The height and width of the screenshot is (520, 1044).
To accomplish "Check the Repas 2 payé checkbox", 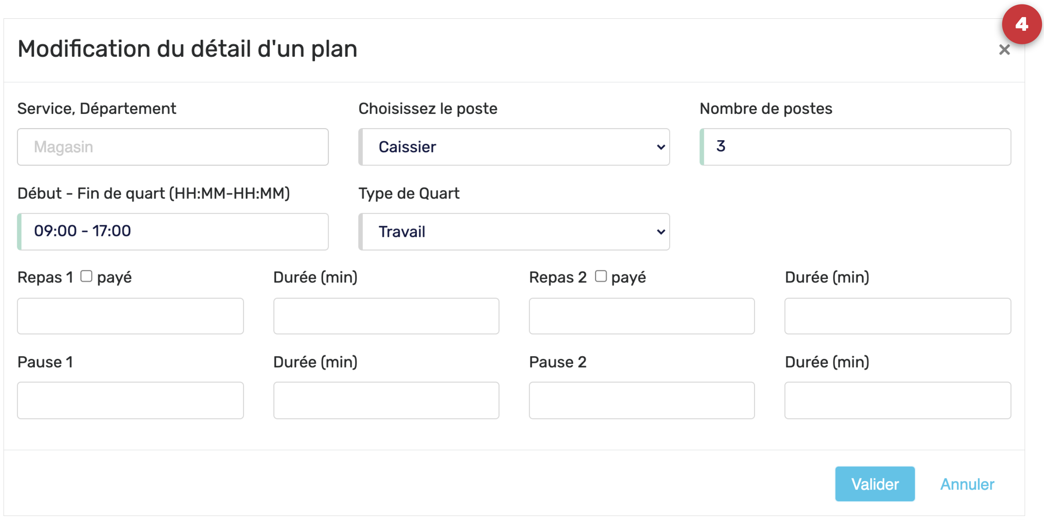I will [600, 276].
